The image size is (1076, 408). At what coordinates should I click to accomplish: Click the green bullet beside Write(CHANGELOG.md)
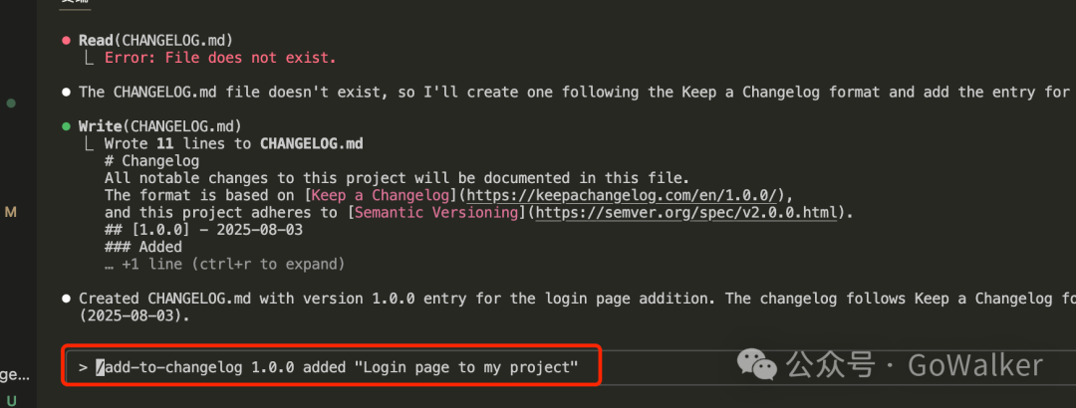click(66, 126)
